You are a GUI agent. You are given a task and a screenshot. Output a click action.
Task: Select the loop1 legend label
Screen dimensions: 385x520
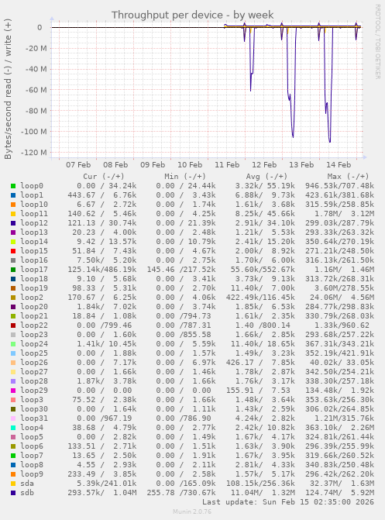point(32,195)
